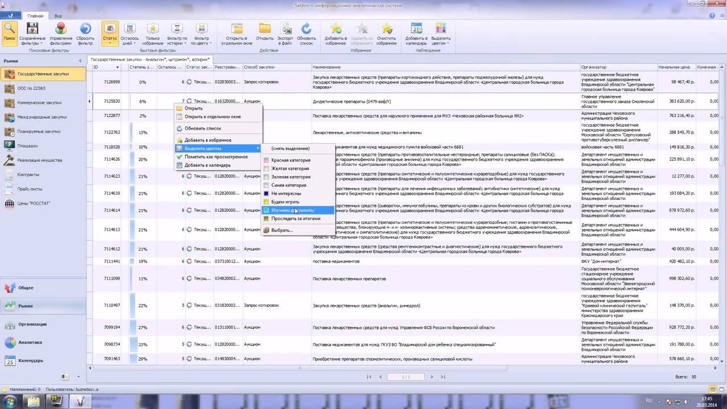Open Контракты in the sidebar

(x=43, y=174)
